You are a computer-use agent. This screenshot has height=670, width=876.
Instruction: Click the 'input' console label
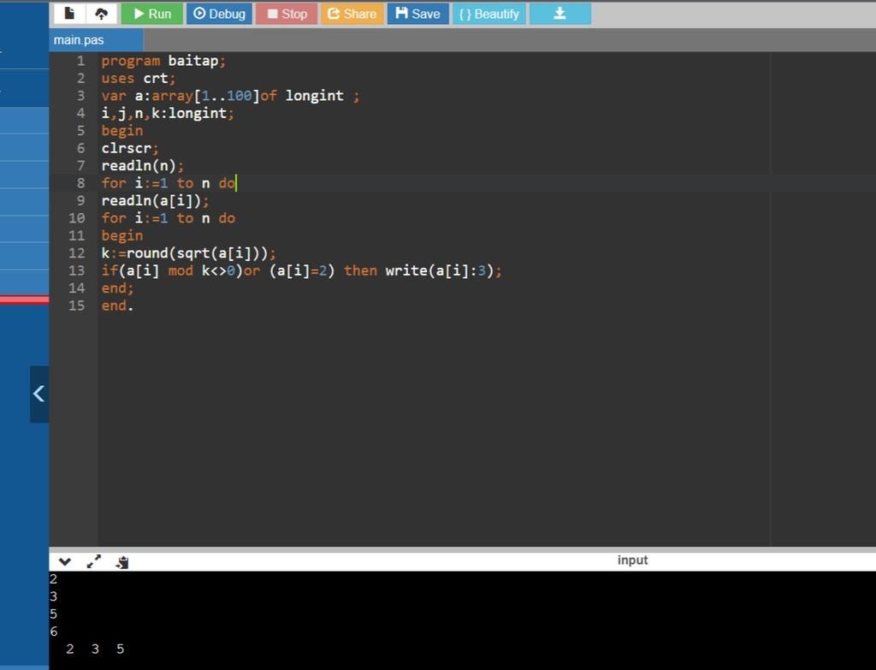pyautogui.click(x=632, y=560)
